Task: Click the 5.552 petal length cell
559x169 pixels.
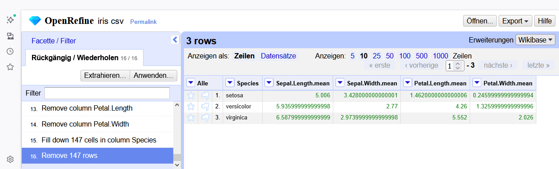Action: [x=435, y=118]
